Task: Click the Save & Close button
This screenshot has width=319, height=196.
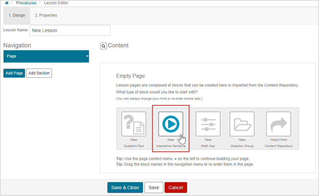Action: click(x=125, y=188)
